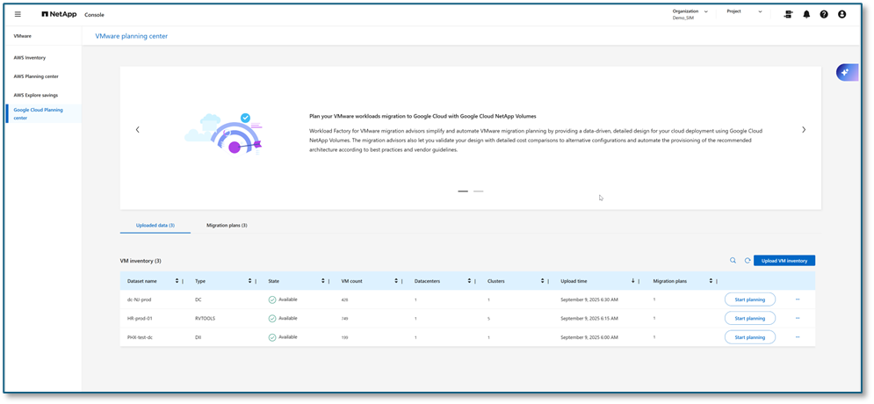Click Available state in dc-NJ-prod row
Image resolution: width=874 pixels, height=404 pixels.
click(283, 299)
